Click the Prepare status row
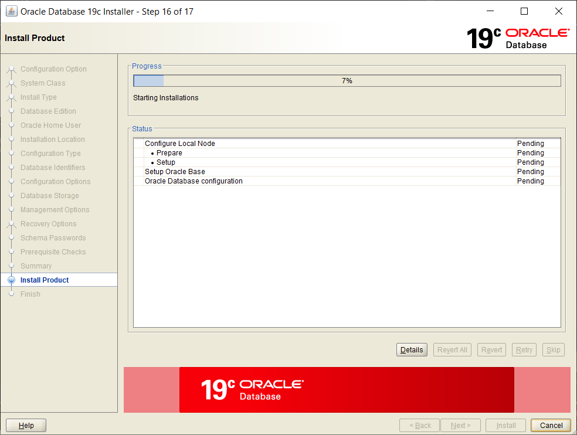The height and width of the screenshot is (435, 577). tap(347, 153)
